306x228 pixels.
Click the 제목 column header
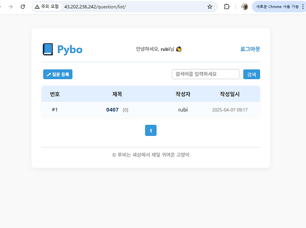117,94
